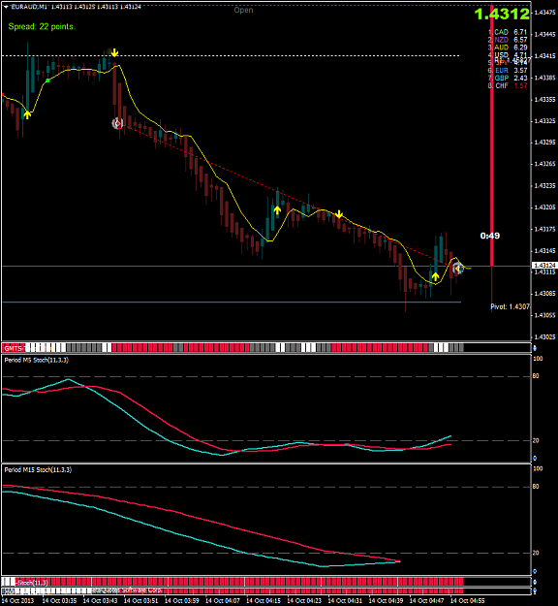Click the GMTS indicator label
This screenshot has height=606, width=558.
[x=14, y=349]
